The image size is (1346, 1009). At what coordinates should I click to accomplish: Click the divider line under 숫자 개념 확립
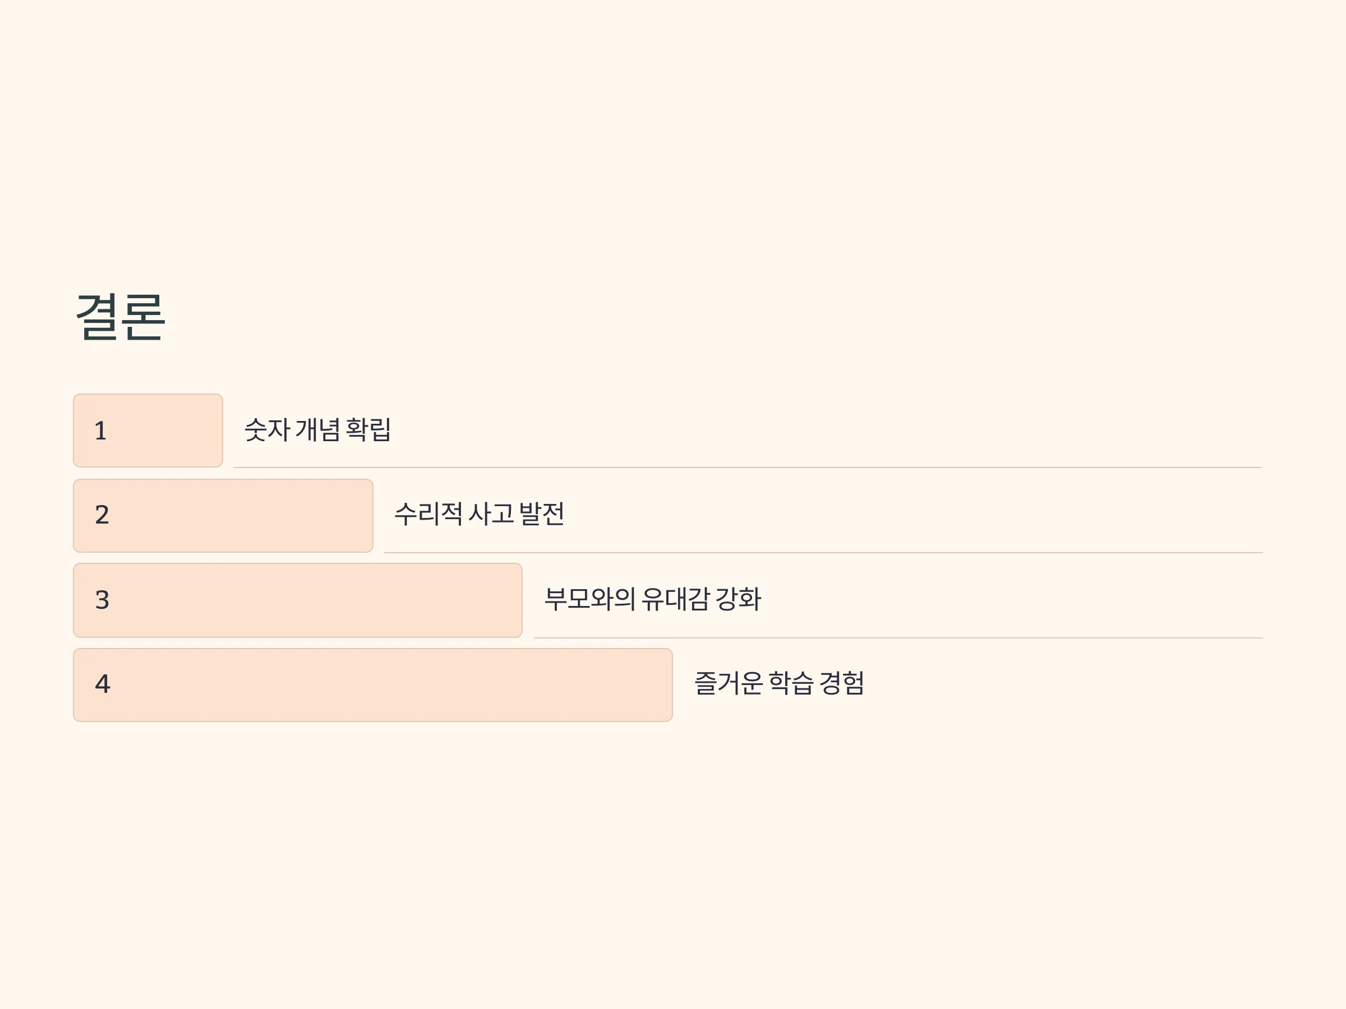pyautogui.click(x=747, y=468)
